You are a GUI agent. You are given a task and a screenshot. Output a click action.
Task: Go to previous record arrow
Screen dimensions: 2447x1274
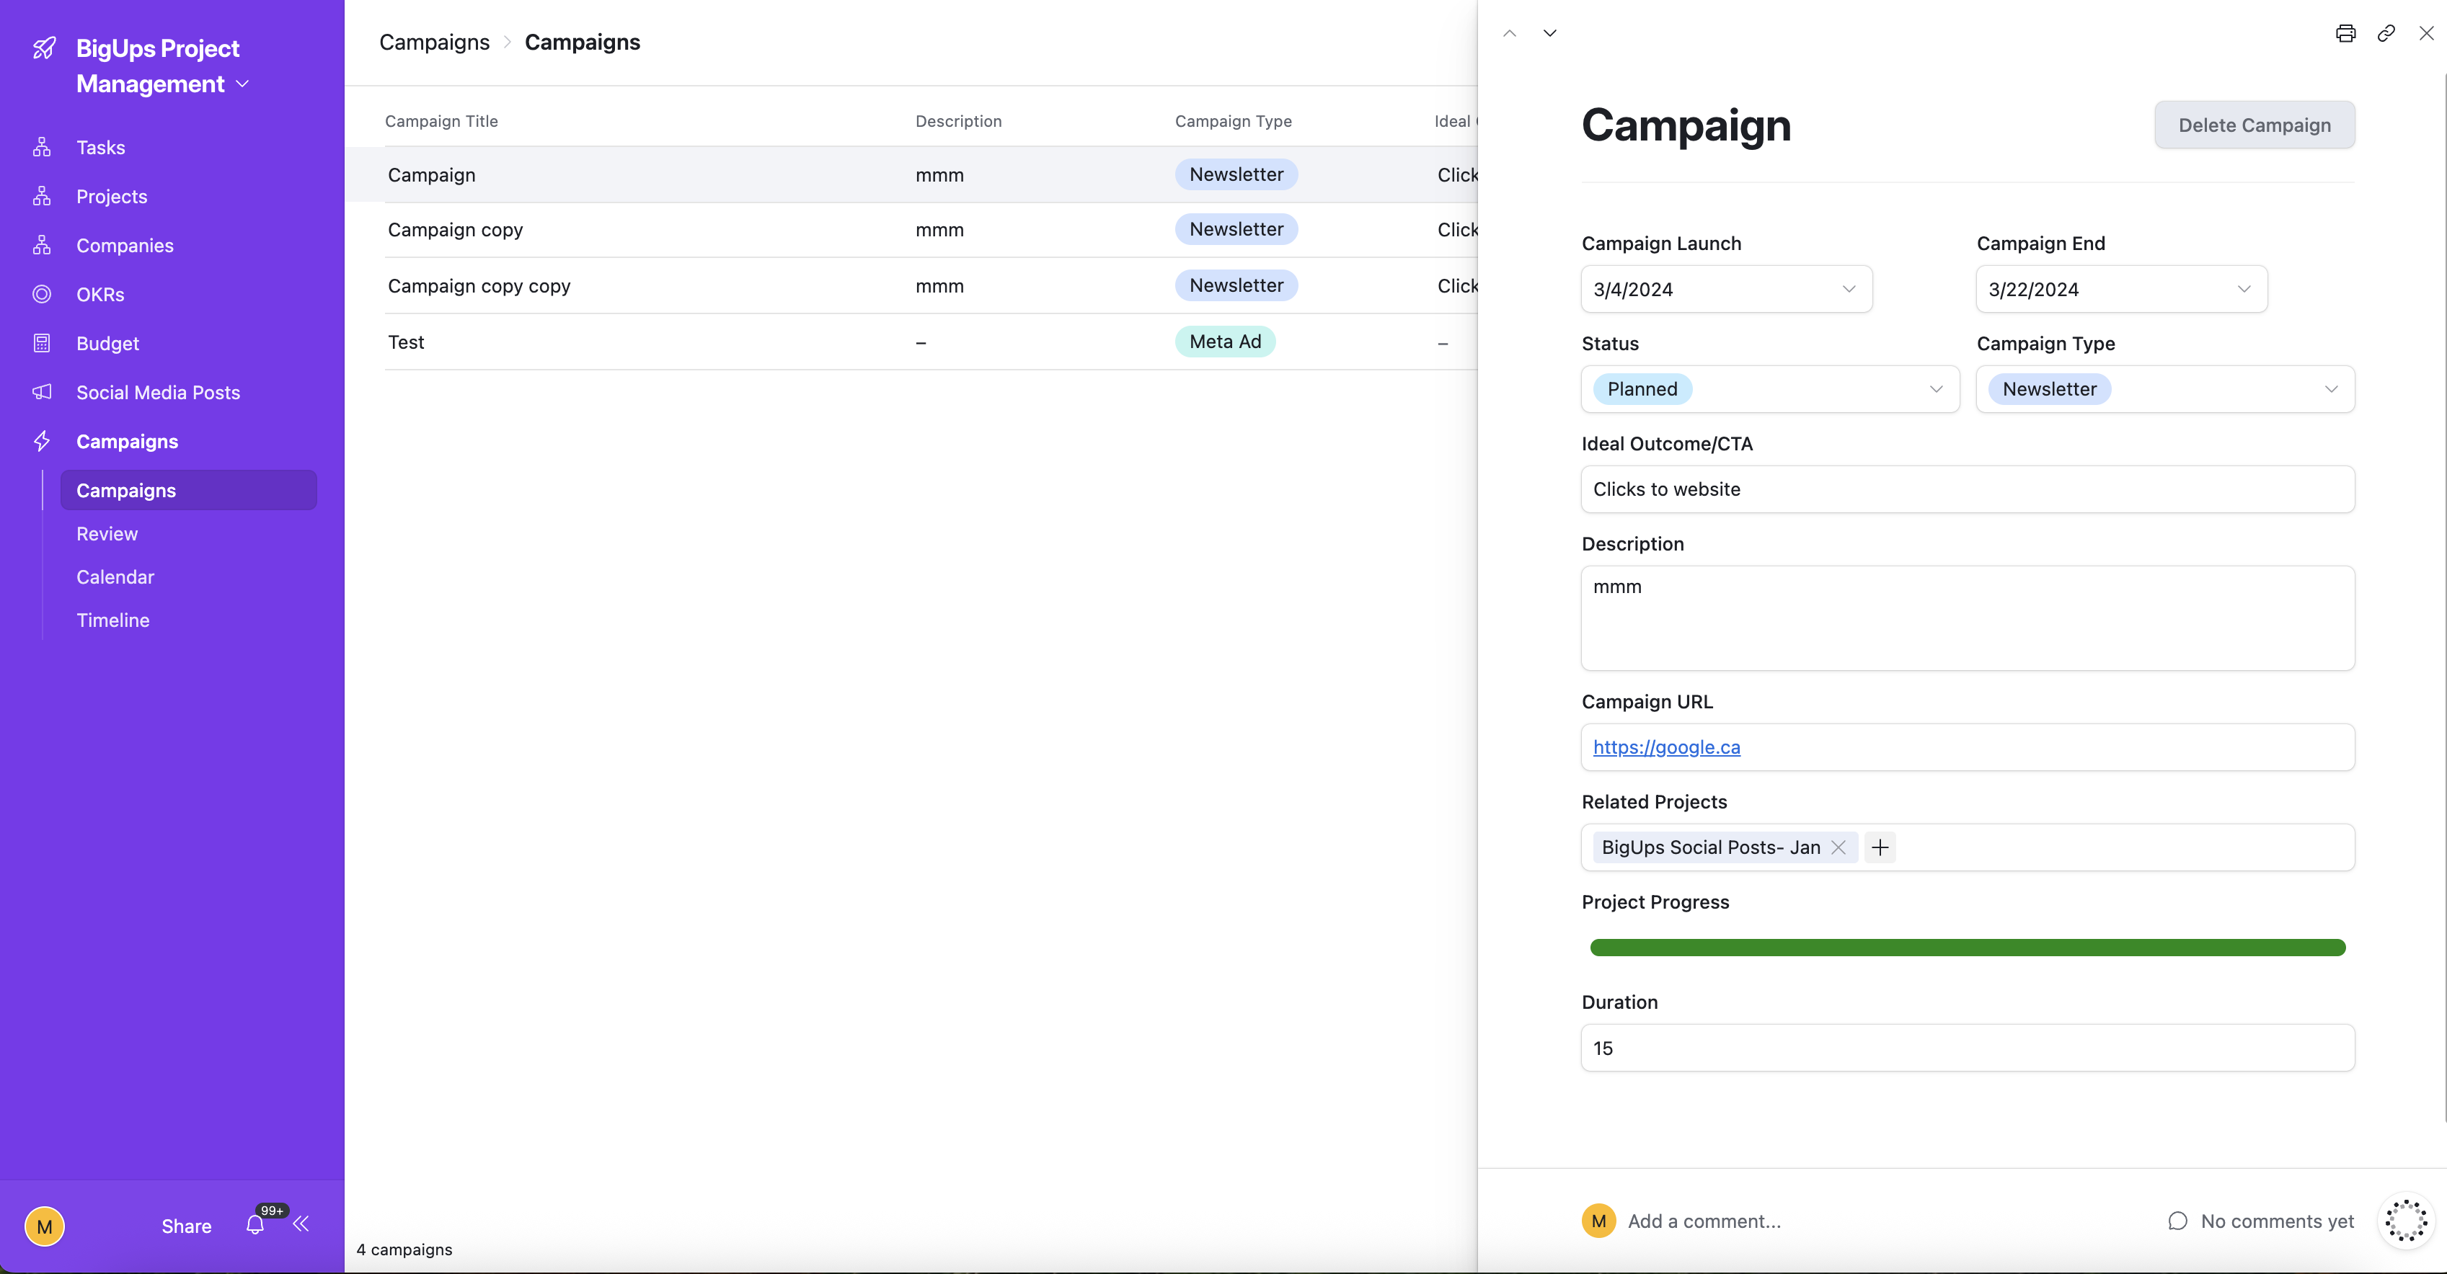click(x=1510, y=33)
